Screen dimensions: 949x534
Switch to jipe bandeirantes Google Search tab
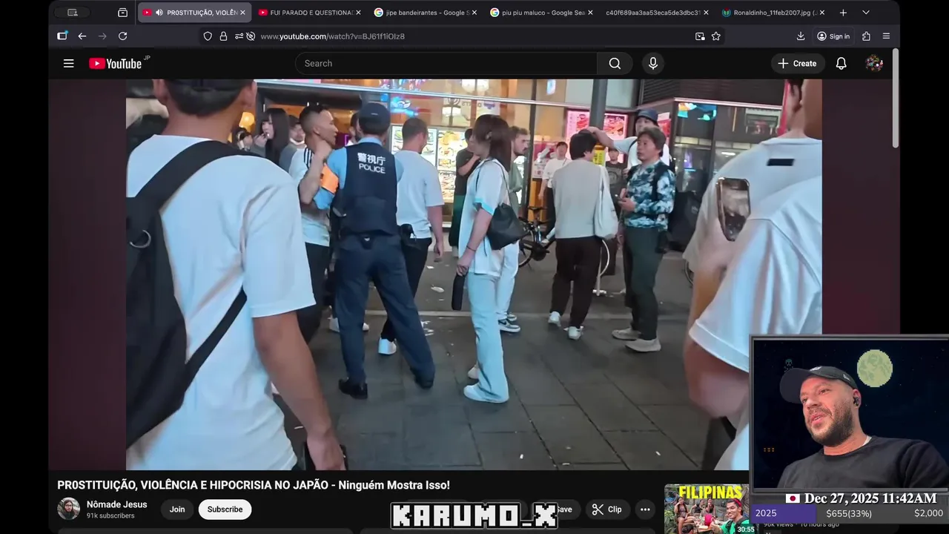point(426,13)
